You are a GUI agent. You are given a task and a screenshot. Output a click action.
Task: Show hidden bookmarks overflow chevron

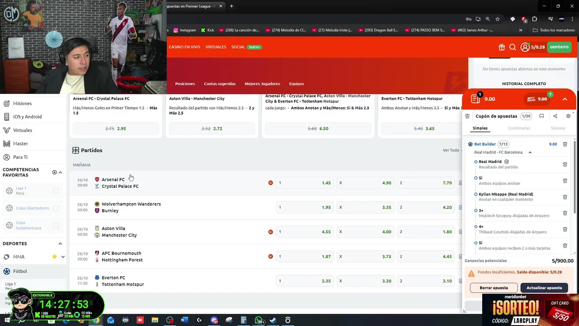[521, 30]
